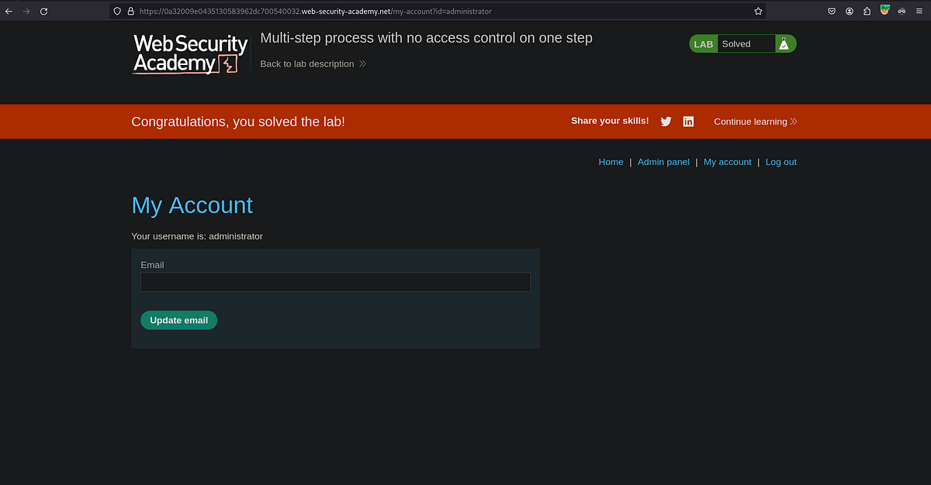Screen dimensions: 931x485
Task: Reload the current page
Action: point(43,11)
